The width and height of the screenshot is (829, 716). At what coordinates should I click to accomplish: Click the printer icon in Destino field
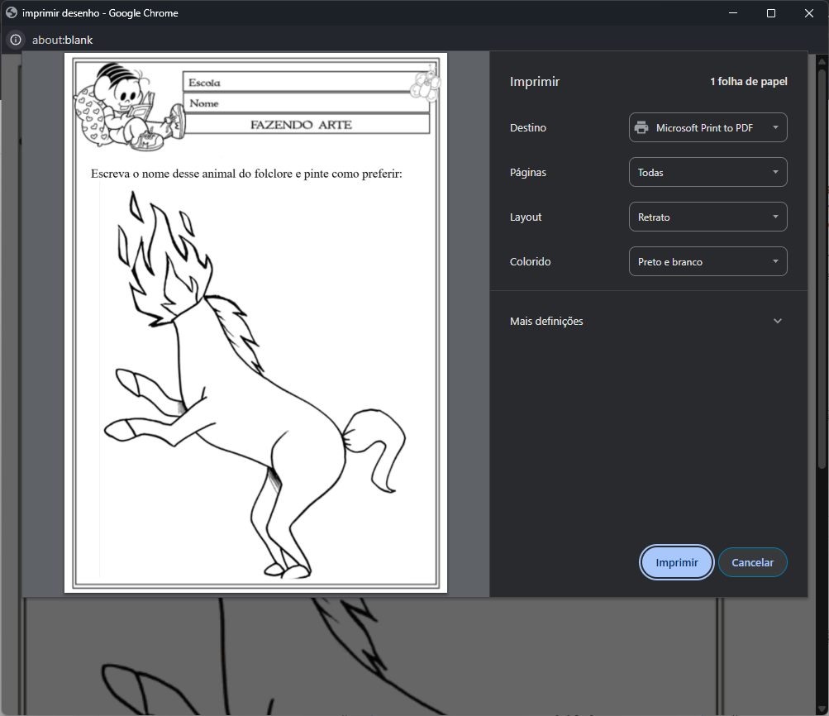coord(641,127)
